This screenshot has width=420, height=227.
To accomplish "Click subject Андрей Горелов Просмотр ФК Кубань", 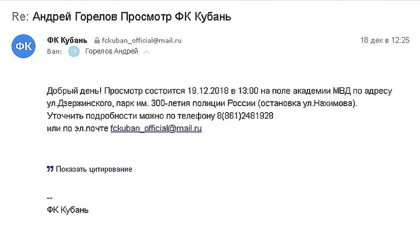I will (132, 17).
